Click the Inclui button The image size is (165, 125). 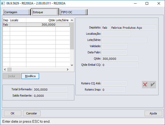click(12, 76)
